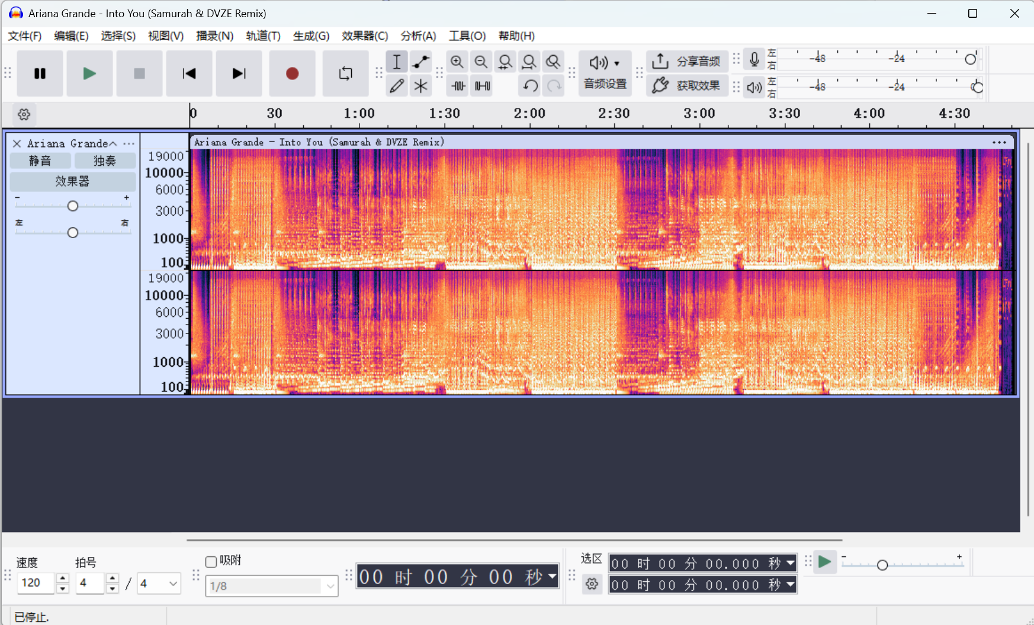
Task: Start playback with the green Play button
Action: pyautogui.click(x=89, y=73)
